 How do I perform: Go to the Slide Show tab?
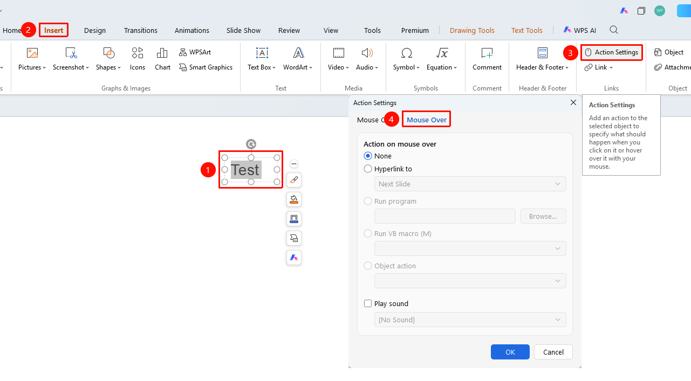[243, 30]
